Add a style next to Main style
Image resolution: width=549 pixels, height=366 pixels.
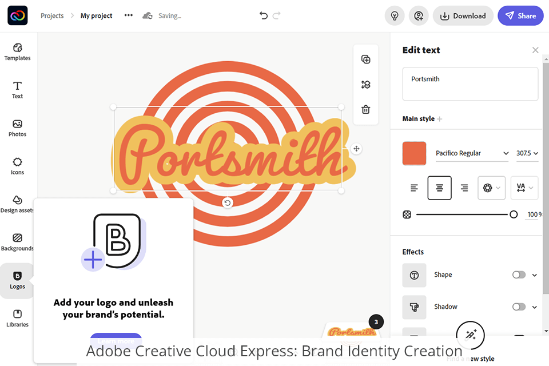pos(440,119)
